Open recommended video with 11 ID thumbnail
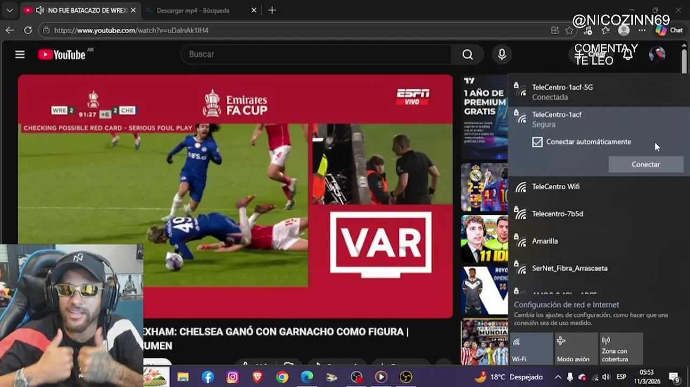The width and height of the screenshot is (690, 387). pyautogui.click(x=484, y=239)
